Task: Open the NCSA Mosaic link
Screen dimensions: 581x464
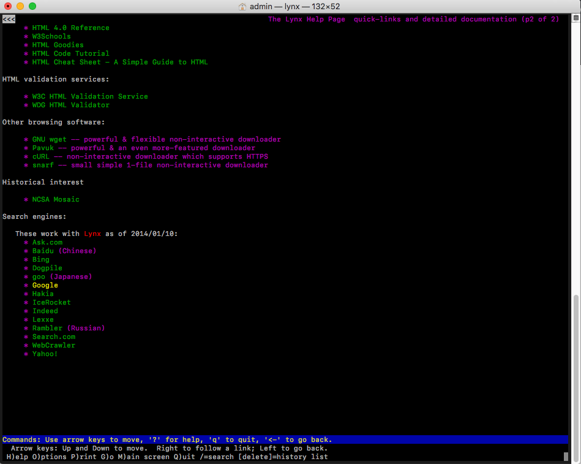Action: coord(56,200)
